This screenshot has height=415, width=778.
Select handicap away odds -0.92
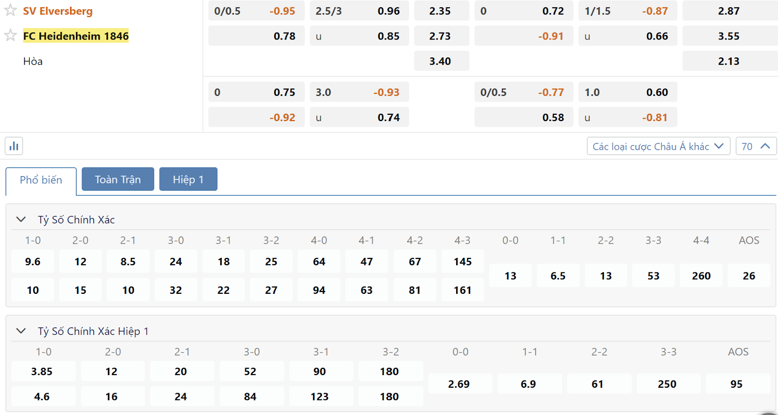click(256, 117)
